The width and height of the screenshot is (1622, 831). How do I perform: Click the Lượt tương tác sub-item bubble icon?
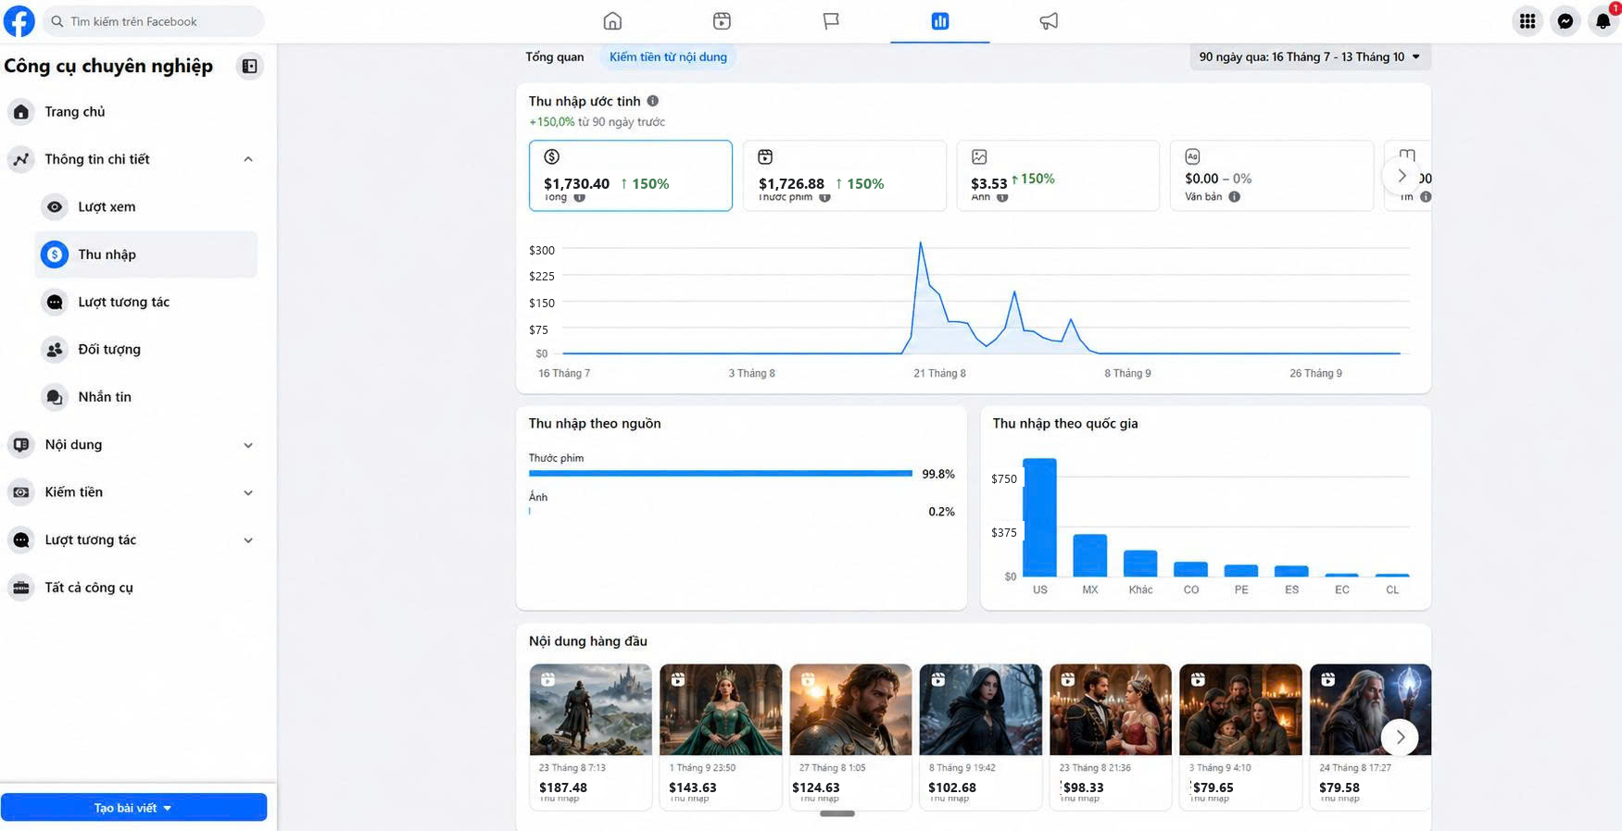[55, 302]
